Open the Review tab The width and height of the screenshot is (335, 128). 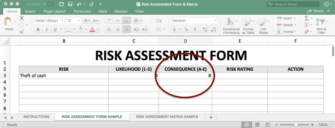click(121, 11)
